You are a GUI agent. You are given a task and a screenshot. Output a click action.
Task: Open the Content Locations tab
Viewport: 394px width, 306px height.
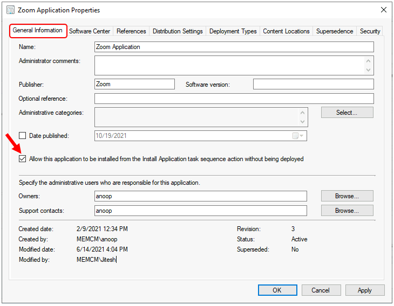286,31
